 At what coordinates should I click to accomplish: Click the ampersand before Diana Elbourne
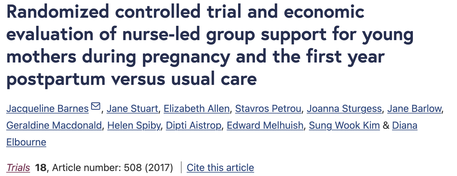(386, 125)
